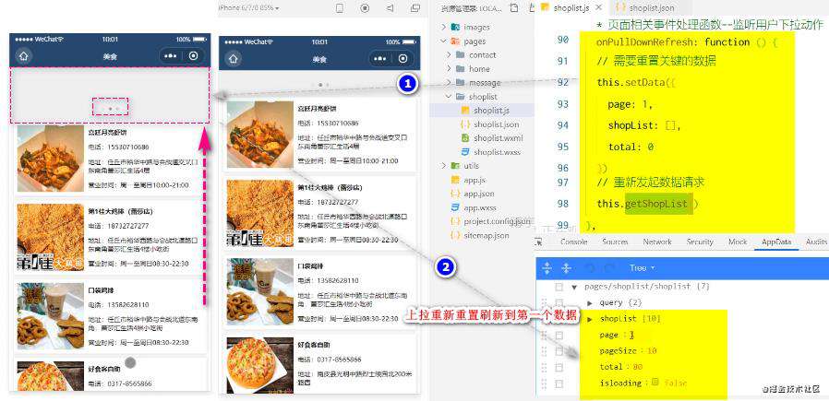Tap the 口袋鸡排 food photo in right simulator
This screenshot has height=401, width=829.
point(259,291)
